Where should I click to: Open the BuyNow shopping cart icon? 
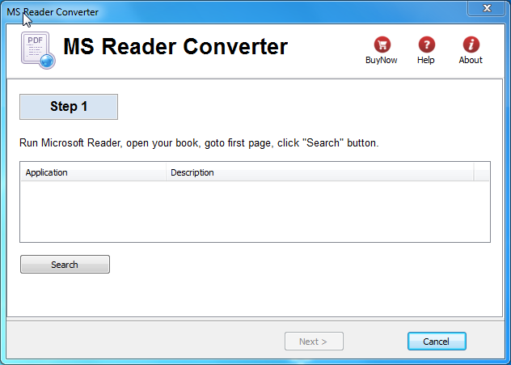click(382, 45)
